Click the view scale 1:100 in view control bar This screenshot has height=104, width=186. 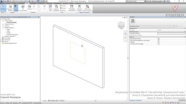pyautogui.click(x=44, y=101)
